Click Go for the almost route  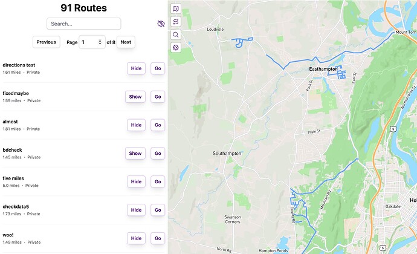(158, 125)
